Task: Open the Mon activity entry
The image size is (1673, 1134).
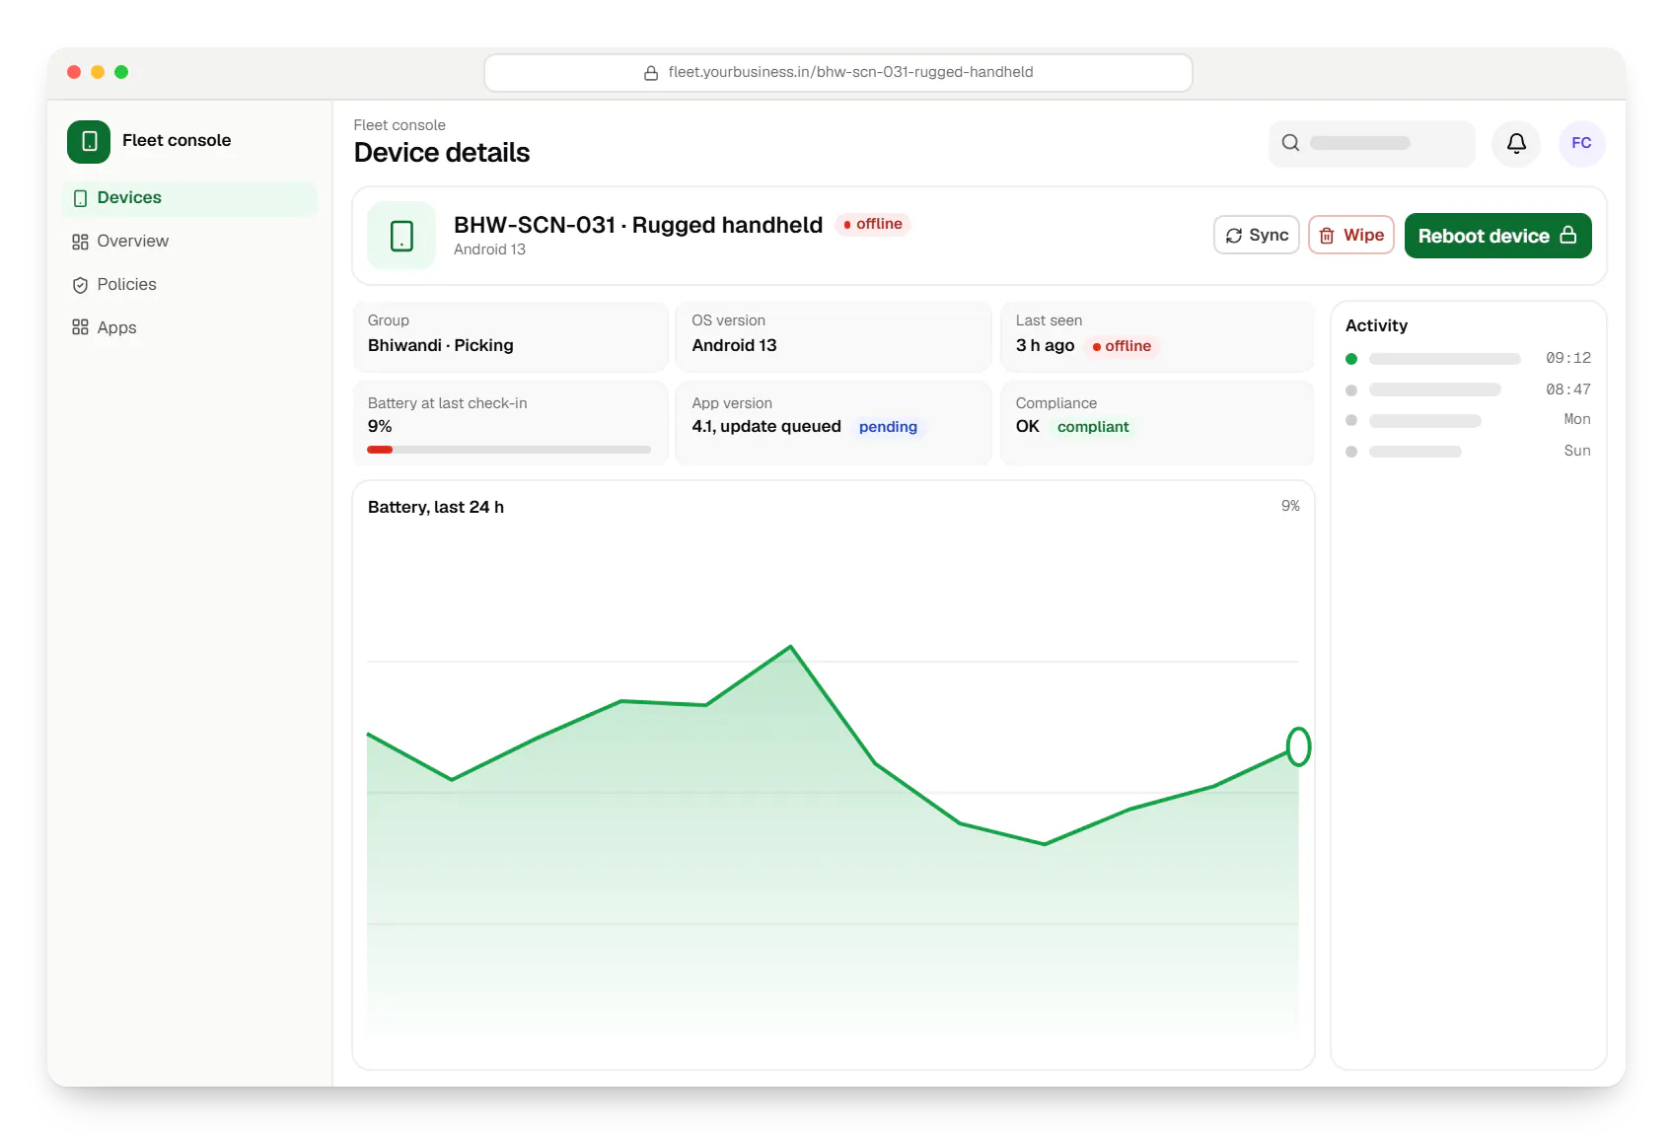Action: click(x=1468, y=420)
